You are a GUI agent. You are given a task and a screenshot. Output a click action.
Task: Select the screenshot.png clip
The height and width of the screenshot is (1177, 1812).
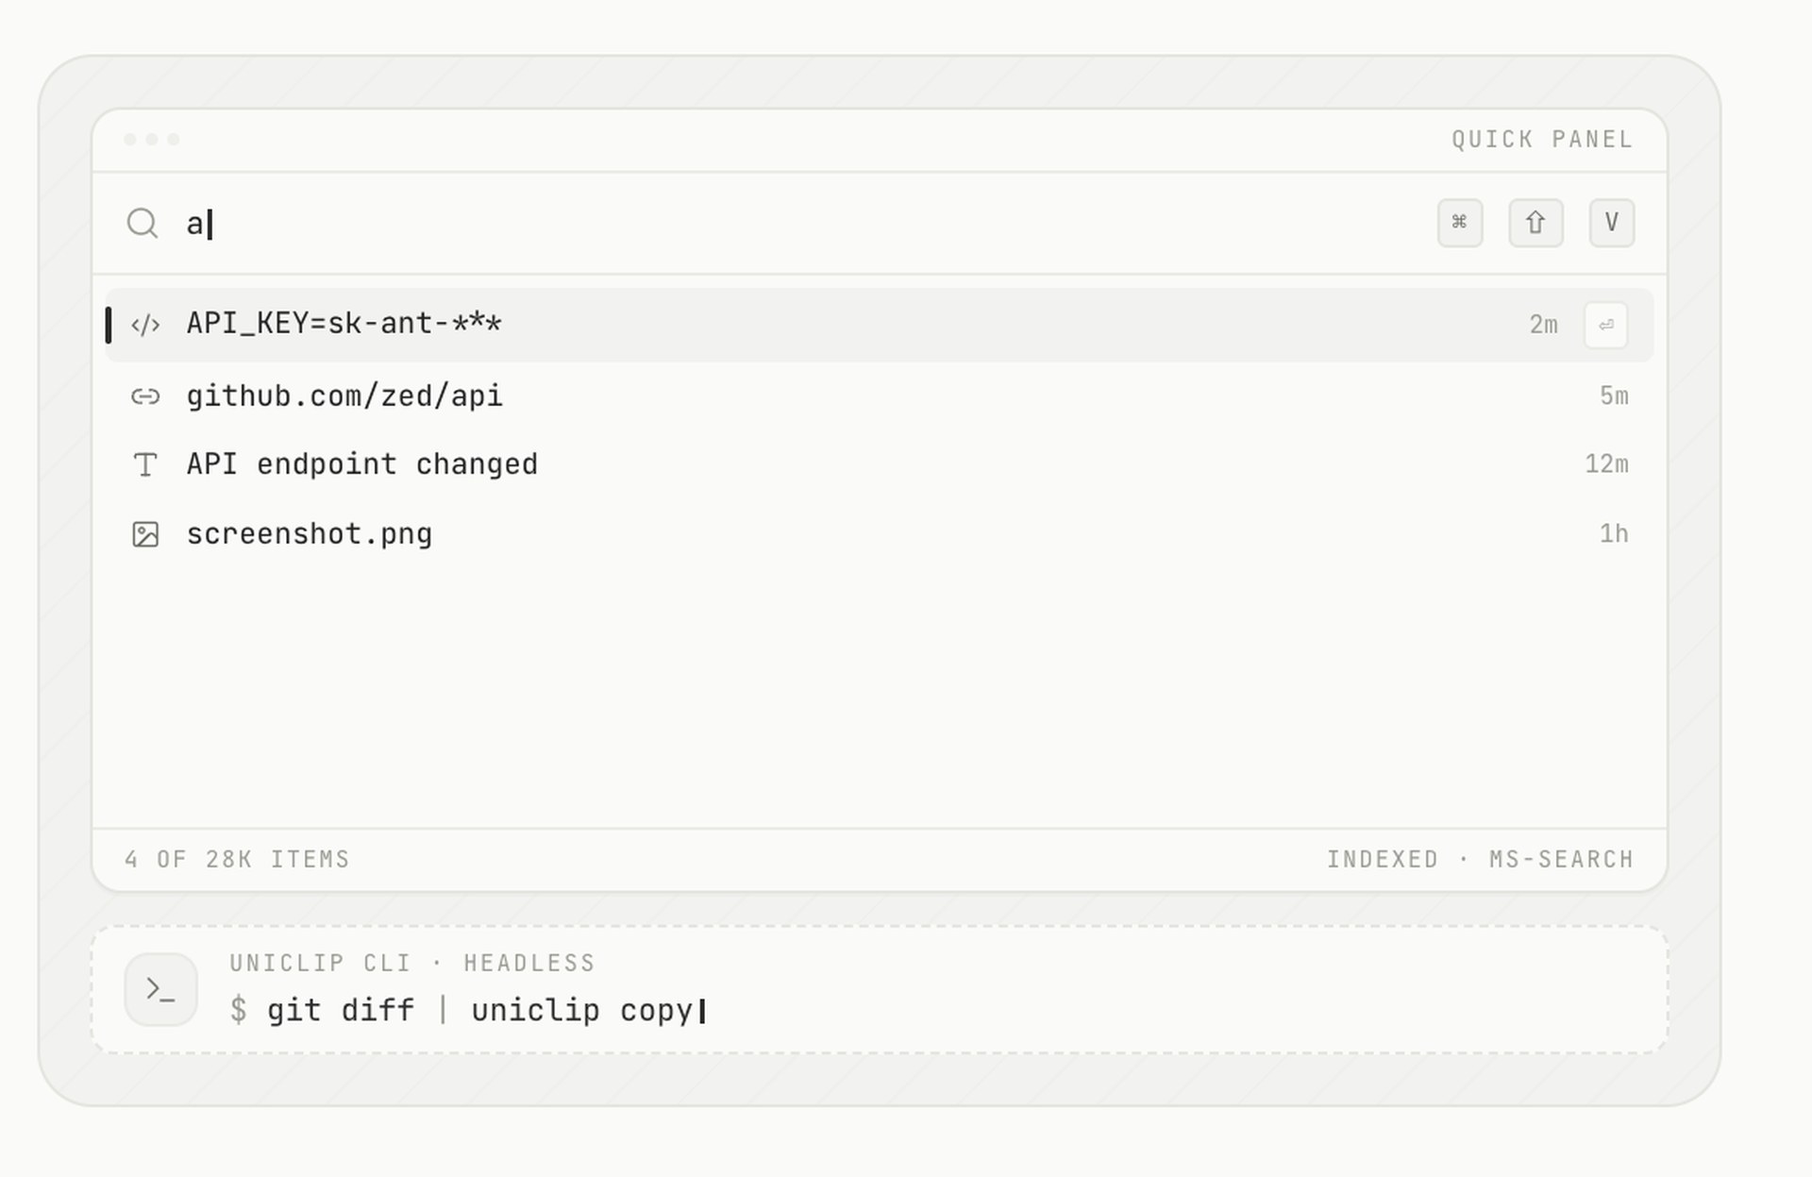click(880, 534)
